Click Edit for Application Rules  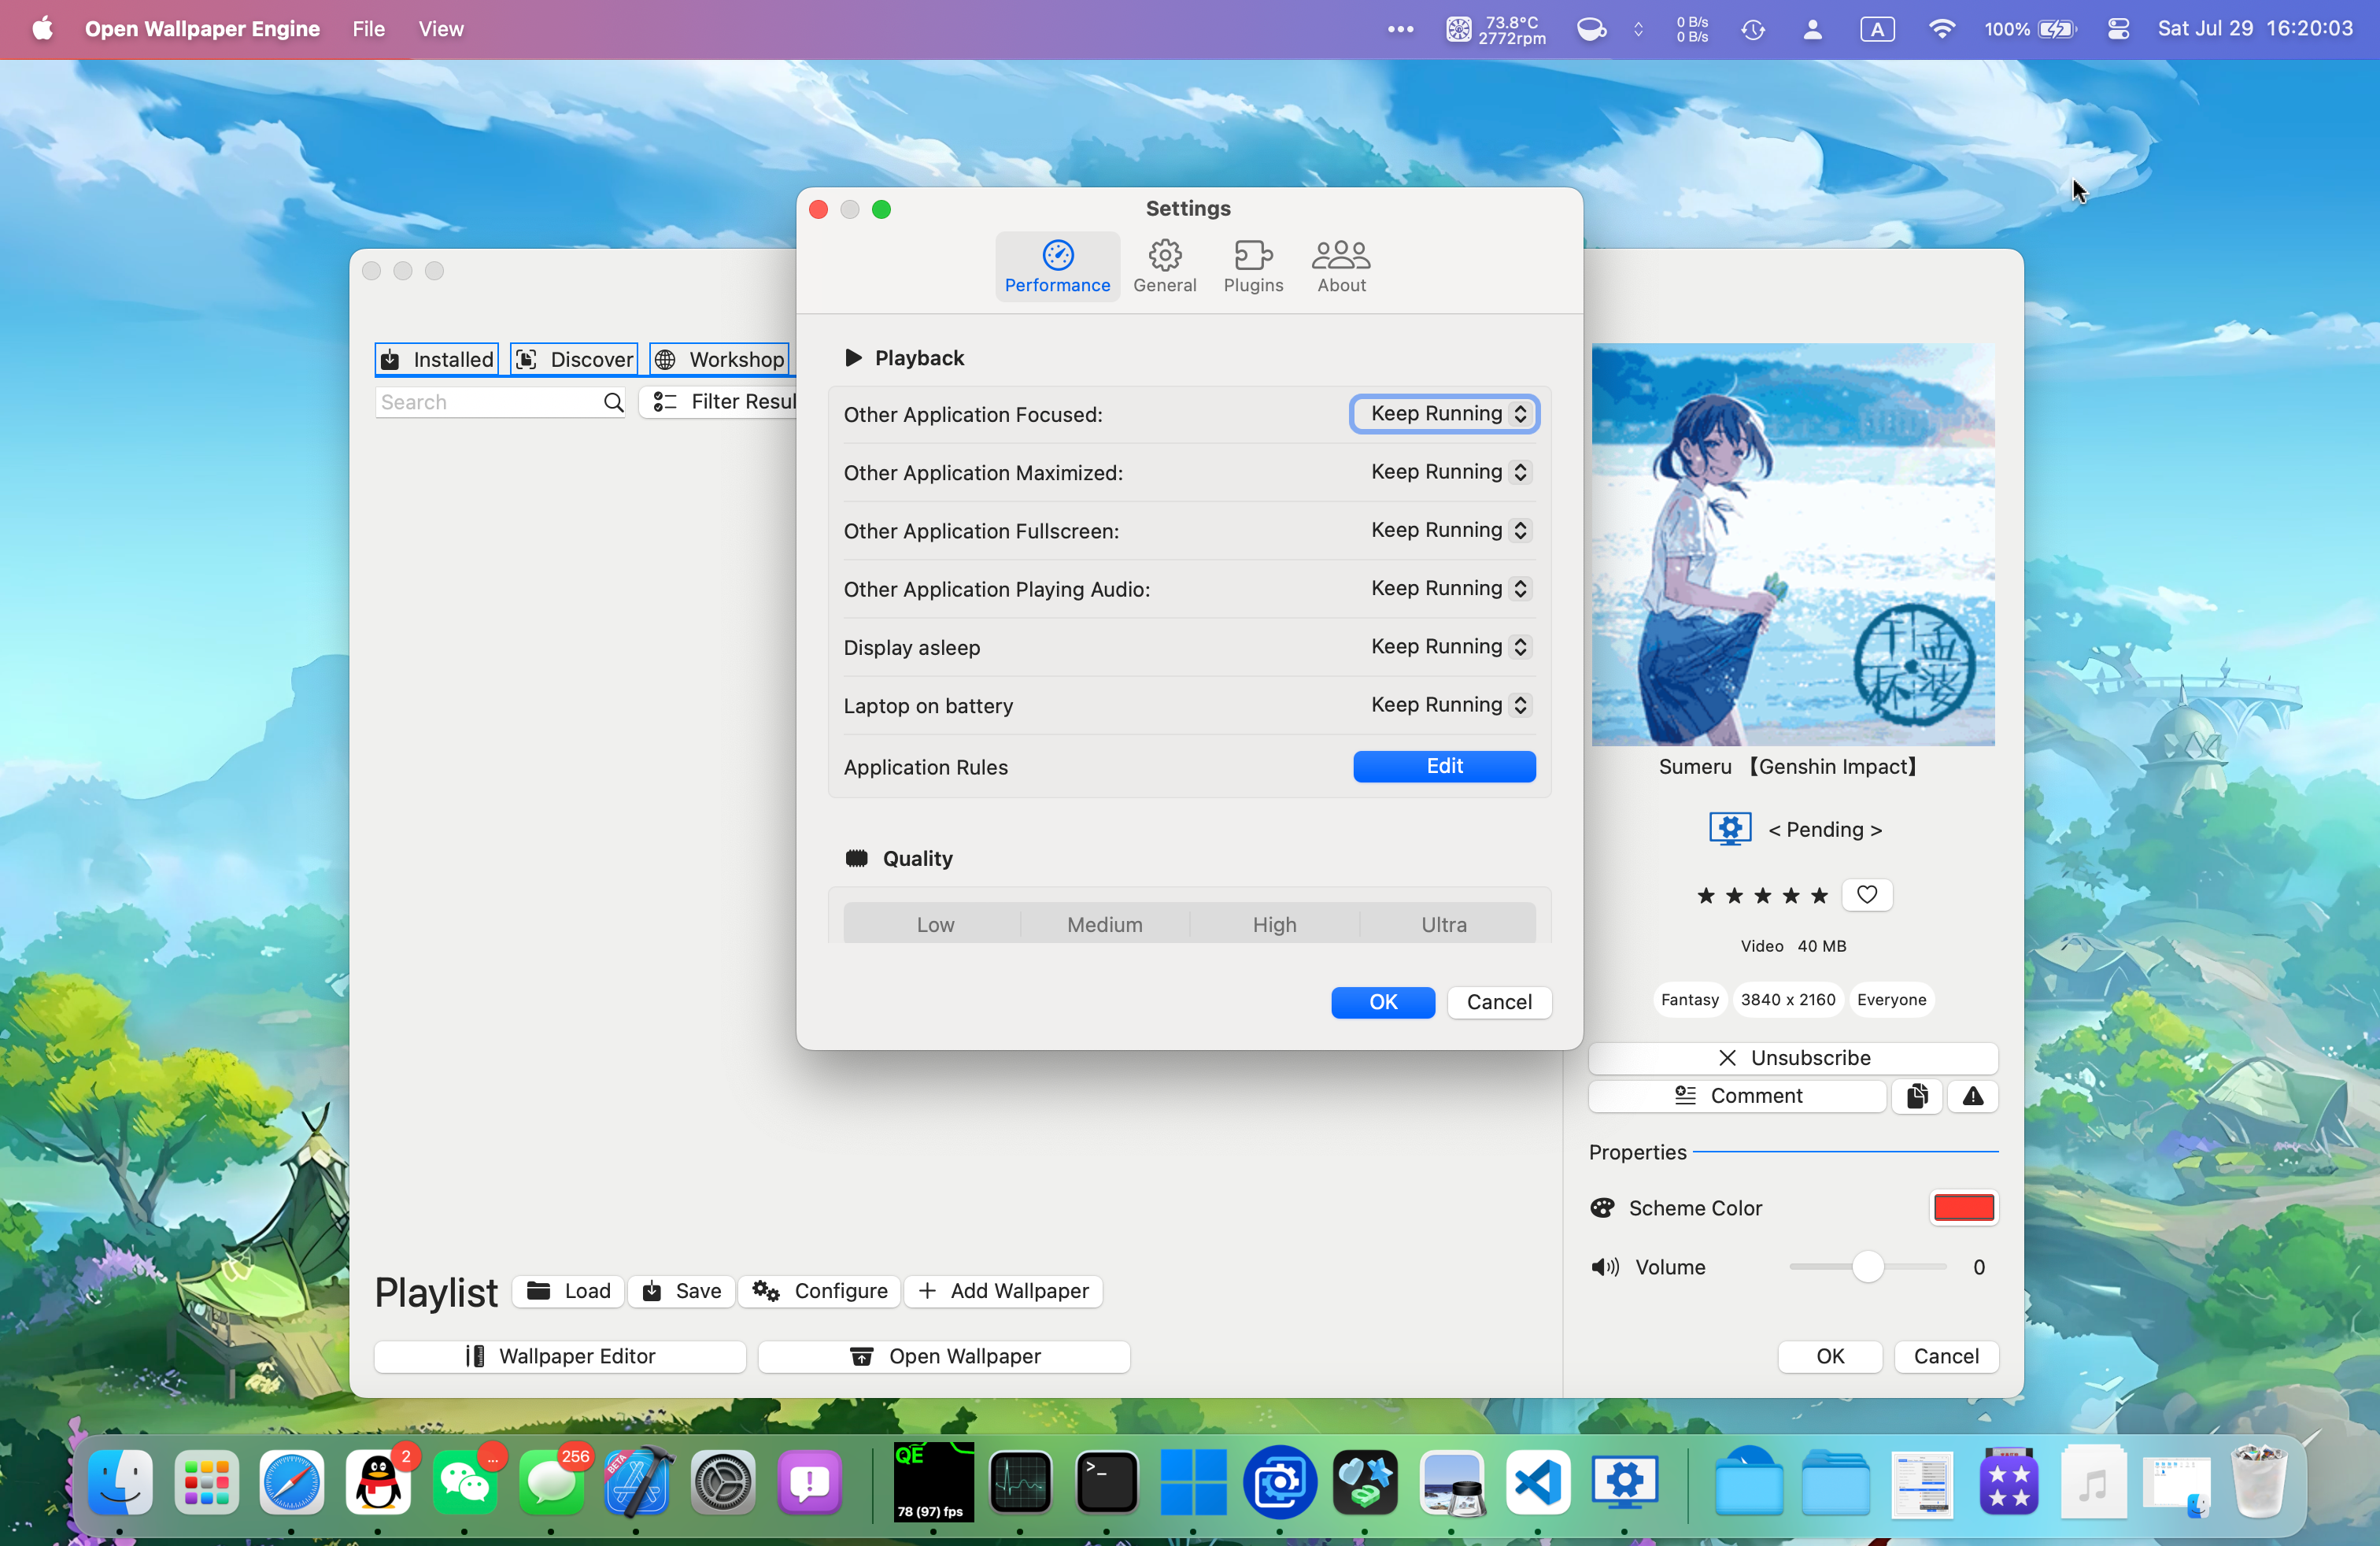click(1443, 766)
